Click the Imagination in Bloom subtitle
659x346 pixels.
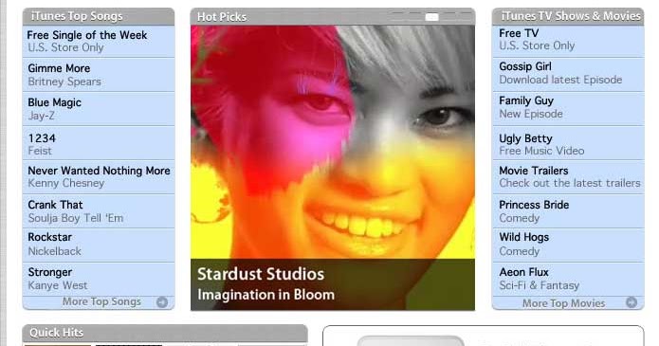click(266, 295)
